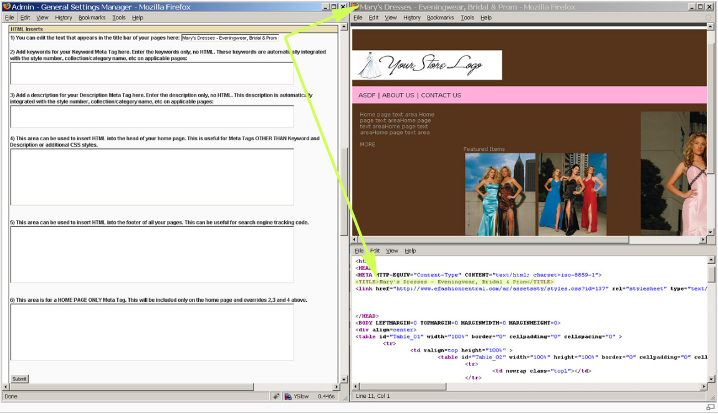Open View menu in source viewer

pyautogui.click(x=392, y=251)
